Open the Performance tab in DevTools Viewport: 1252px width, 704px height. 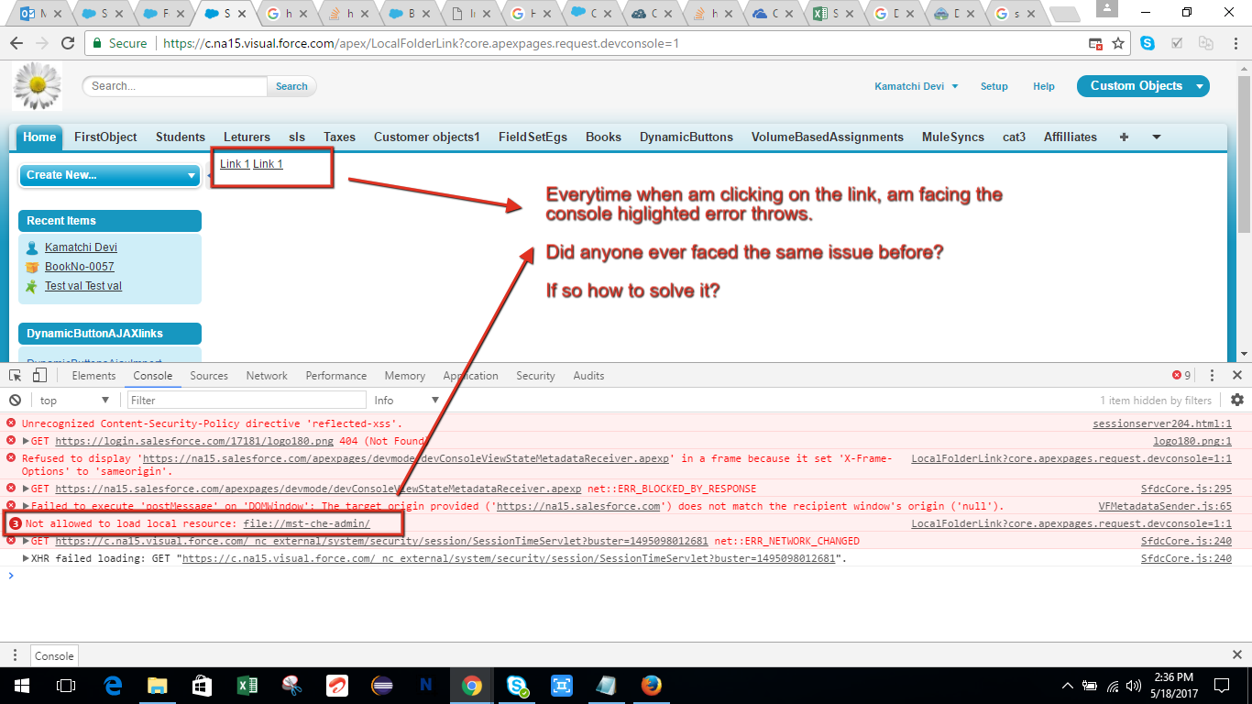tap(336, 375)
